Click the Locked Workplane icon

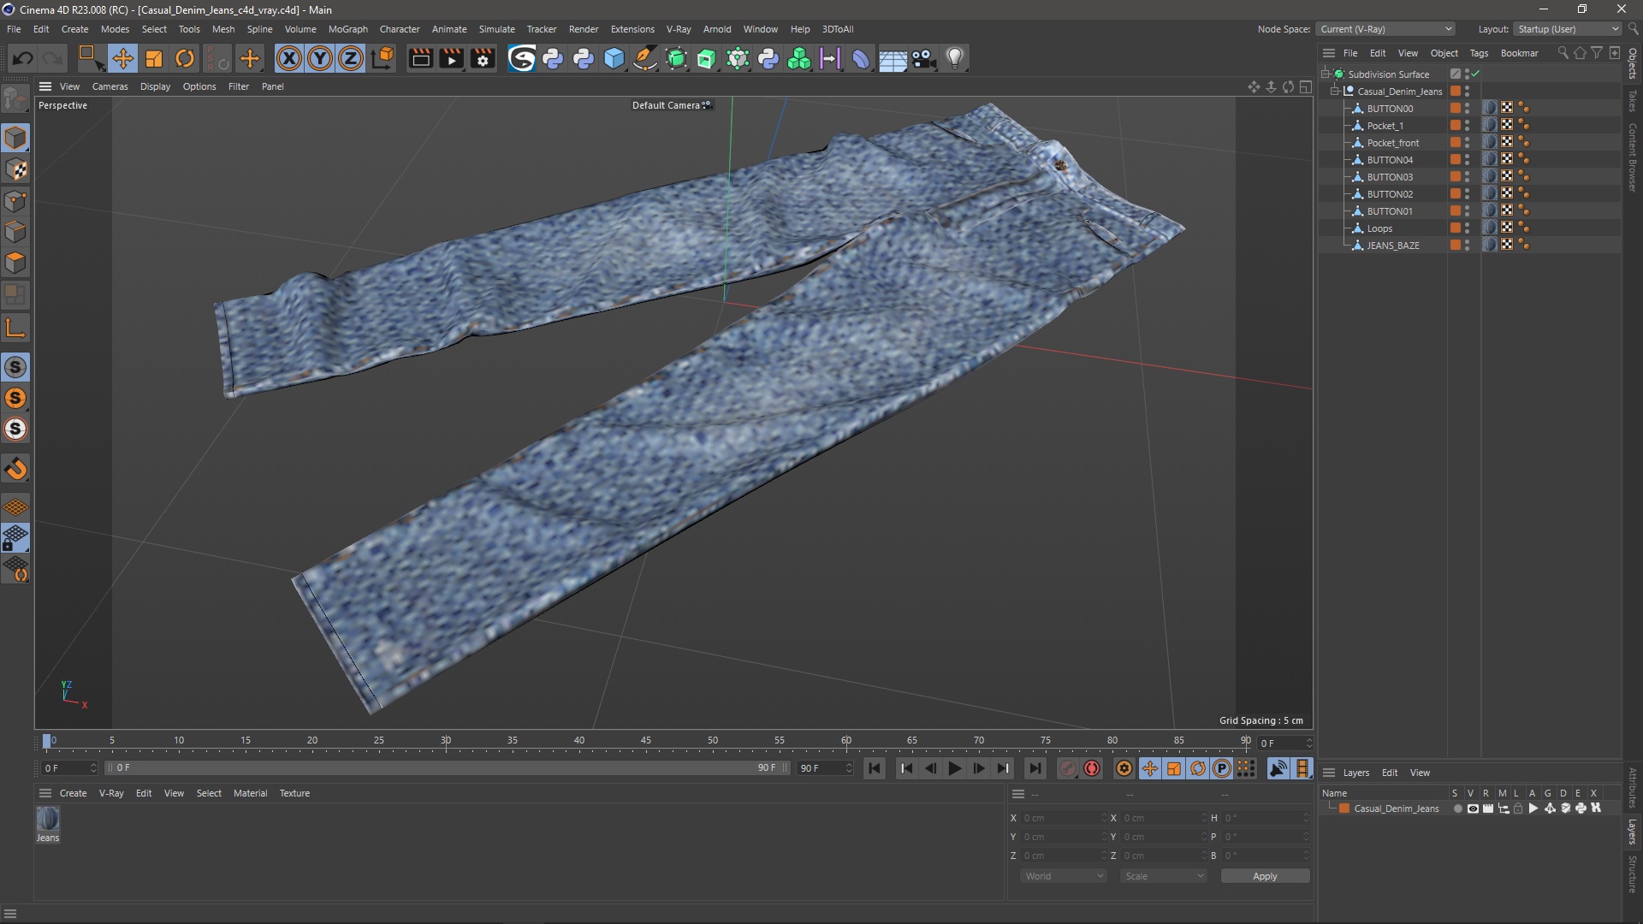point(15,537)
